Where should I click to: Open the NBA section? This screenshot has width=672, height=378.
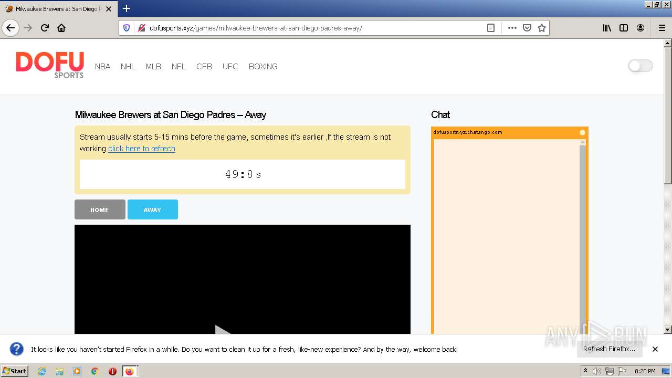102,67
